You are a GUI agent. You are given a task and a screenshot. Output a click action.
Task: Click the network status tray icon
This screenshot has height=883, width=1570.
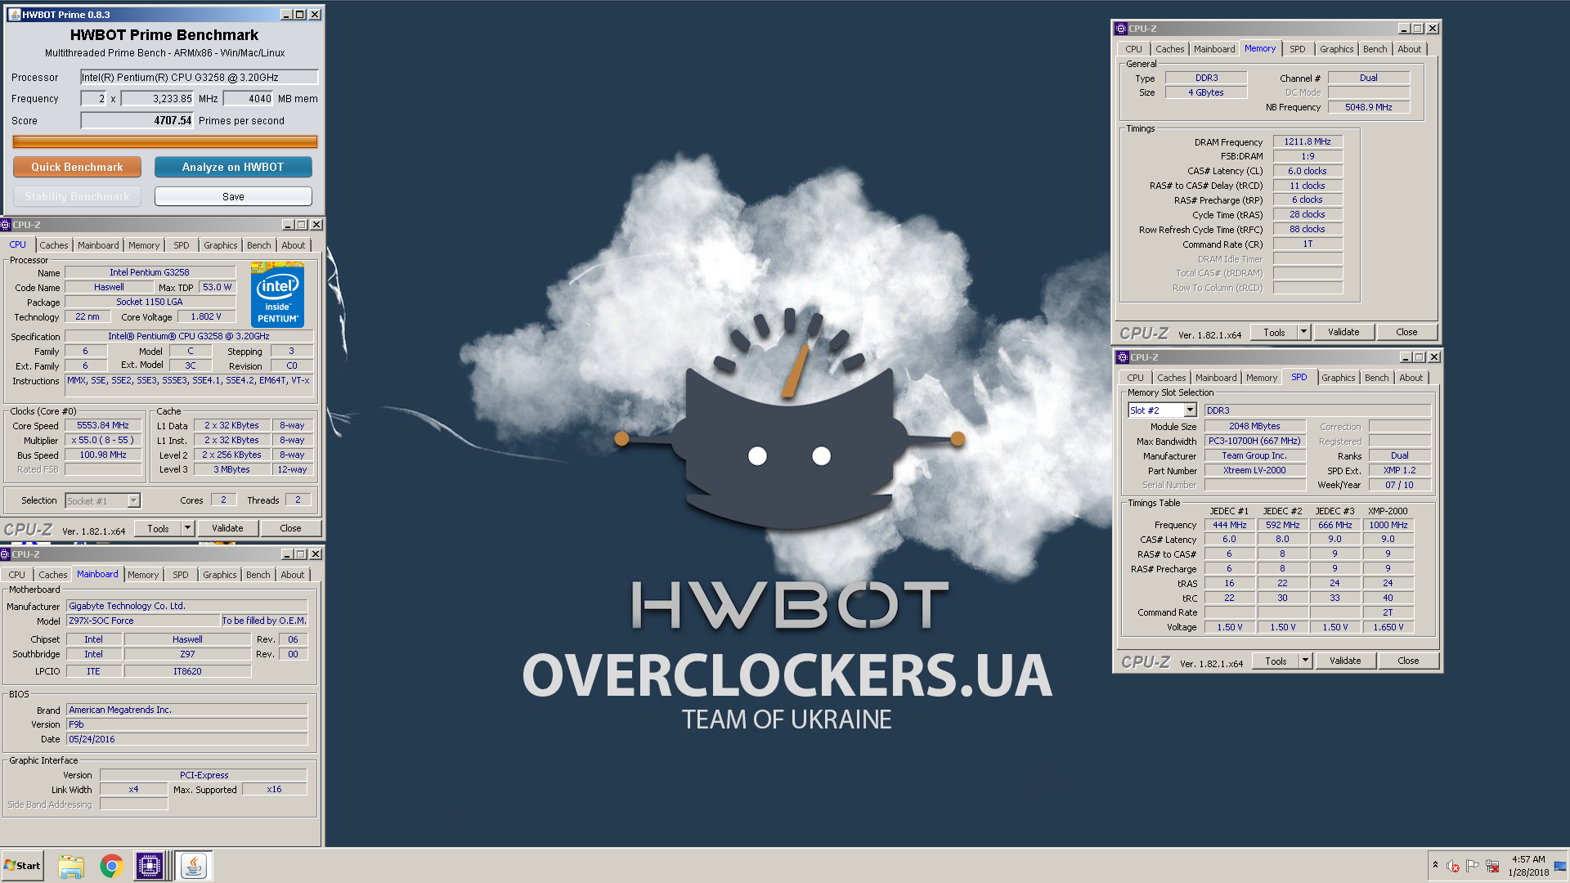click(x=1492, y=866)
